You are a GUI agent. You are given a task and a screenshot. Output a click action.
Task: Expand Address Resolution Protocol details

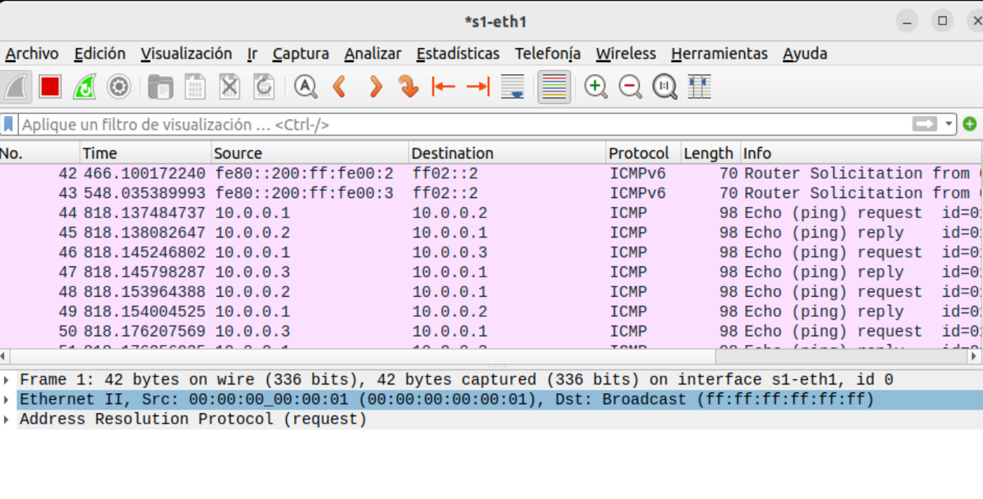click(6, 419)
